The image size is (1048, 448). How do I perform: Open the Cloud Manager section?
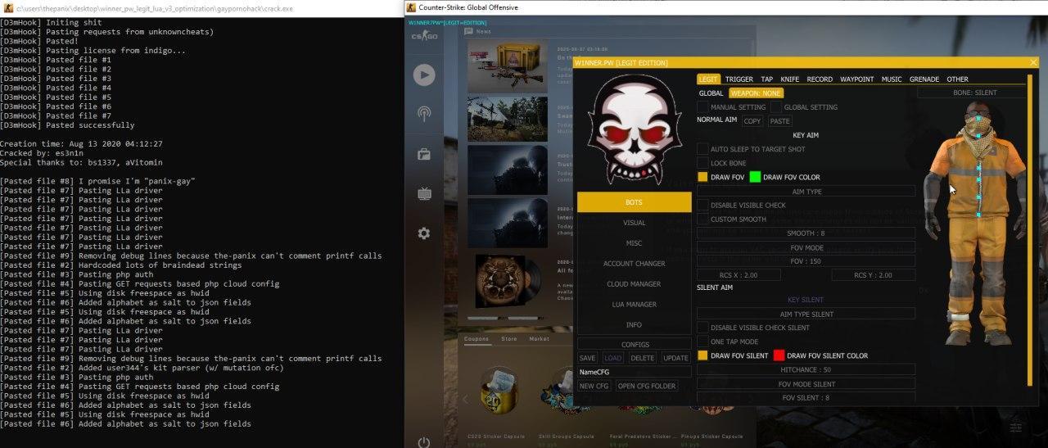point(635,284)
